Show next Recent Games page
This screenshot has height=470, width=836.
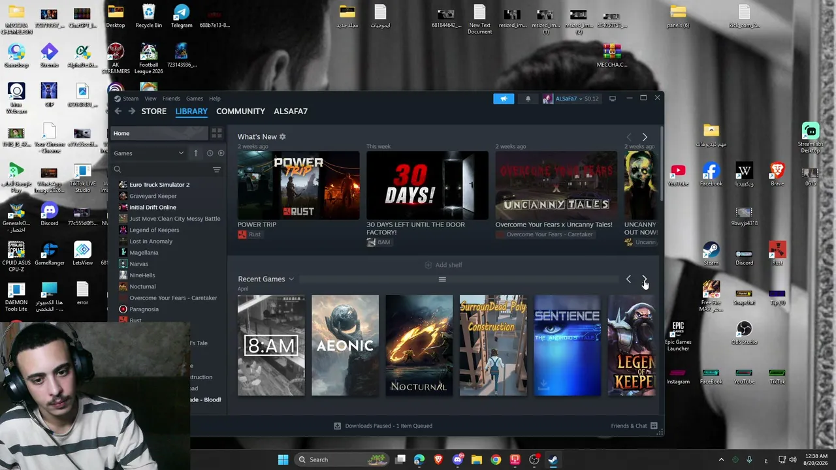pos(645,279)
